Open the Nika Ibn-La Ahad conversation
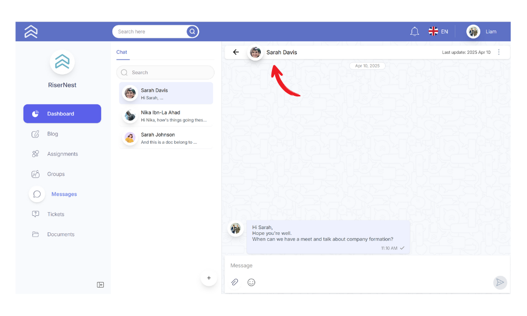 (166, 115)
